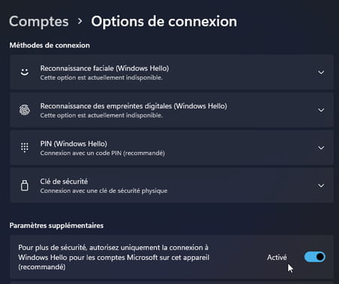Expand fingerprint recognition chevron
Image resolution: width=339 pixels, height=284 pixels.
[x=321, y=110]
